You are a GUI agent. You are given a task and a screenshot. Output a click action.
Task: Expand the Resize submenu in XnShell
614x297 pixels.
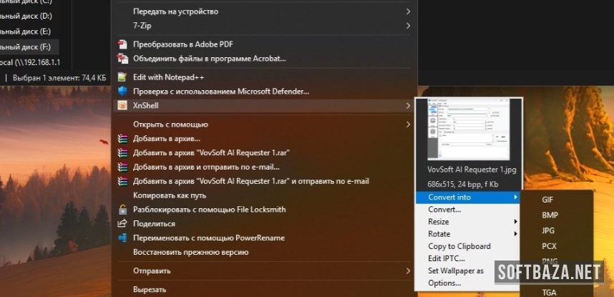[515, 222]
